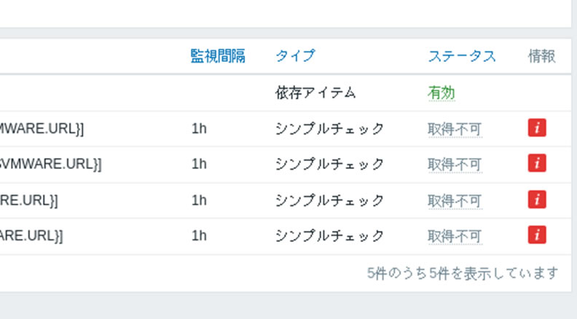Click 取得不可 status in the second 1h row
This screenshot has width=577, height=319.
point(455,165)
